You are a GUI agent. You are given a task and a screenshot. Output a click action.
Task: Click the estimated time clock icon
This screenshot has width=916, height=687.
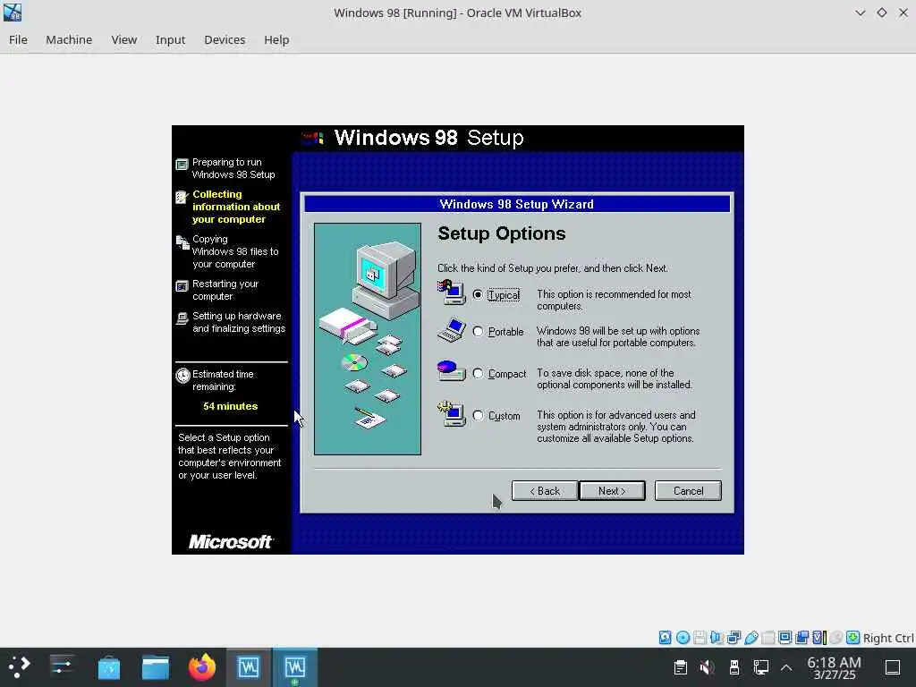point(182,375)
